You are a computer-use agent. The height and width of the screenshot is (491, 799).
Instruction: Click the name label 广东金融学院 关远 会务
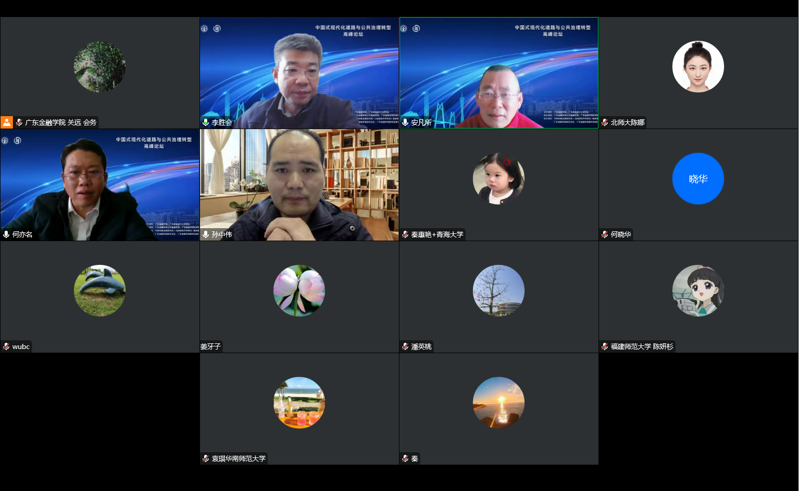pyautogui.click(x=60, y=122)
